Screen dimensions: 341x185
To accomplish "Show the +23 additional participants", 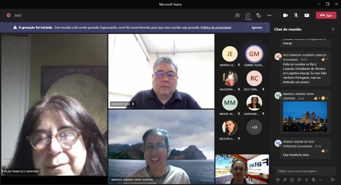I will point(254,127).
